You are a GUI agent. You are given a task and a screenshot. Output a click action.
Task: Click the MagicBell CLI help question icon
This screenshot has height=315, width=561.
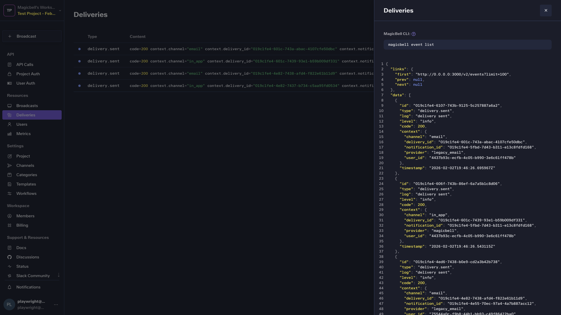point(413,34)
